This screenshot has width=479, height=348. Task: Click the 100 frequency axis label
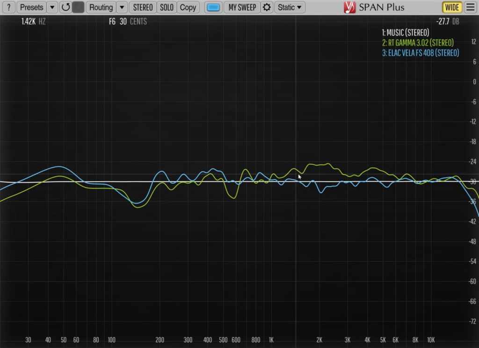point(111,340)
